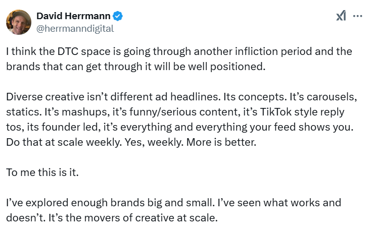Open the @herrmanndigital handle link
This screenshot has height=234, width=374.
75,28
